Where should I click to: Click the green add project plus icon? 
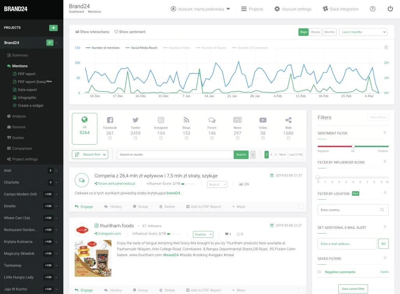[53, 28]
